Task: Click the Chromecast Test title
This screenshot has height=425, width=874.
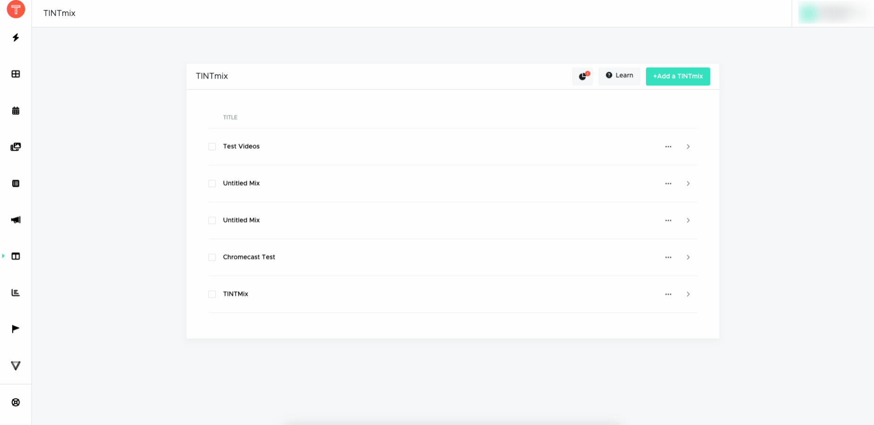Action: pos(249,257)
